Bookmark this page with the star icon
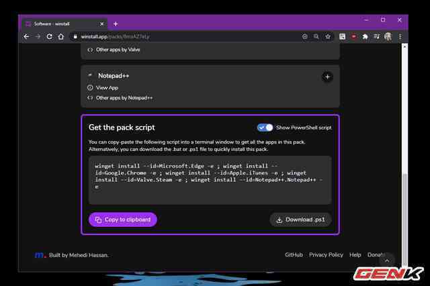Image resolution: width=430 pixels, height=286 pixels. pos(328,36)
